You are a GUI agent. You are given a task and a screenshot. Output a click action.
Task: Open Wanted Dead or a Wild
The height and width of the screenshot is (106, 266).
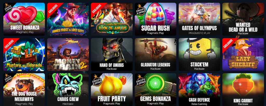coord(243,19)
